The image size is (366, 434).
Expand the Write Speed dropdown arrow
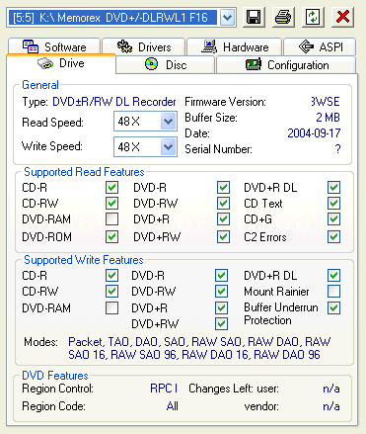[x=169, y=146]
